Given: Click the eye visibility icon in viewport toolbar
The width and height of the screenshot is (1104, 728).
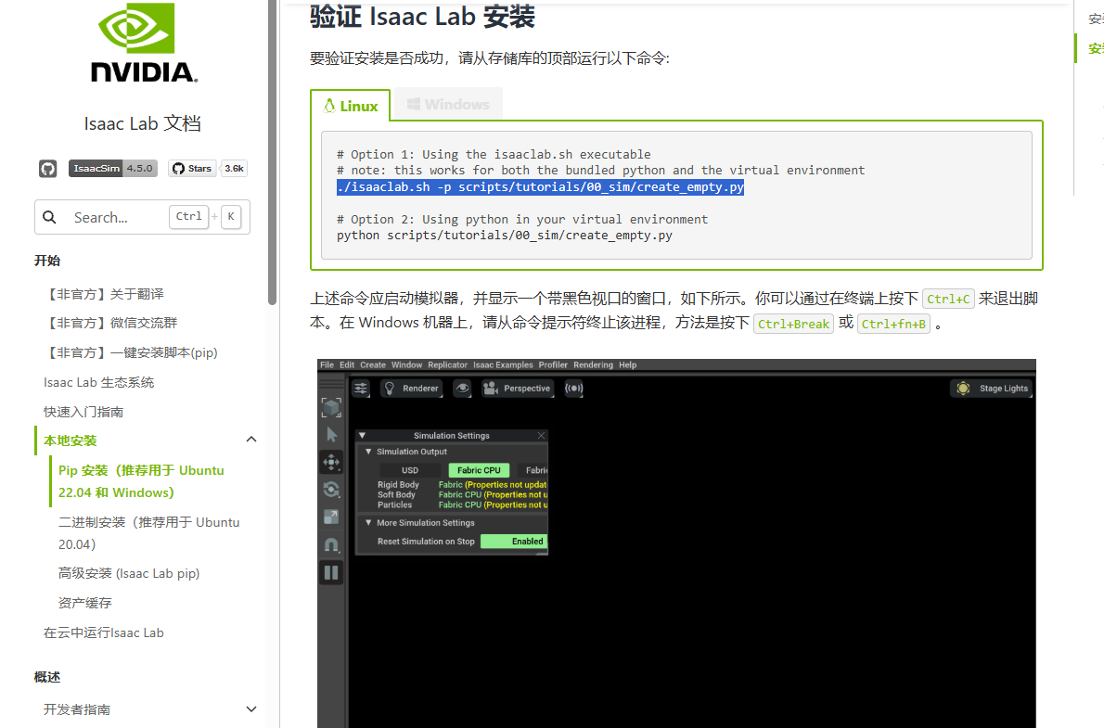Looking at the screenshot, I should click(x=462, y=388).
